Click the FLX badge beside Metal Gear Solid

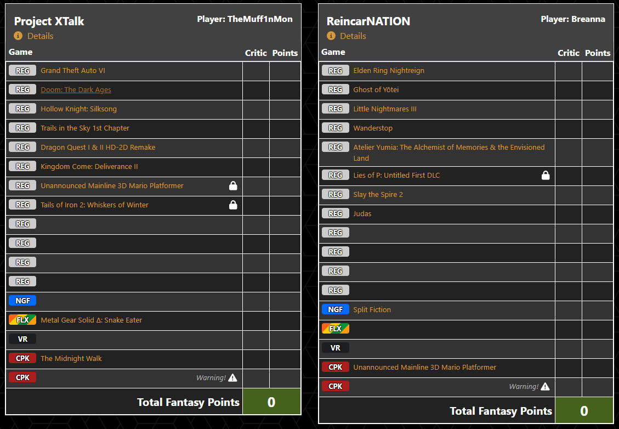point(22,320)
